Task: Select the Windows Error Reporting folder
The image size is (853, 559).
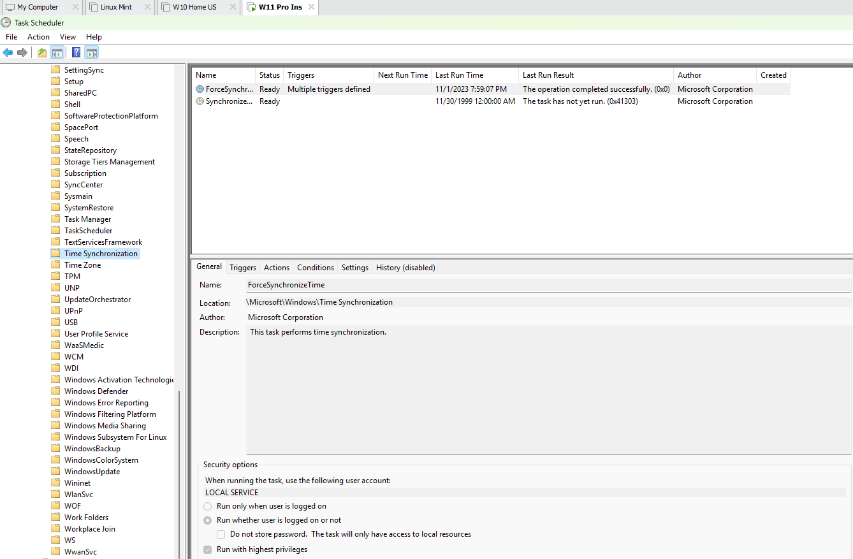Action: point(106,403)
